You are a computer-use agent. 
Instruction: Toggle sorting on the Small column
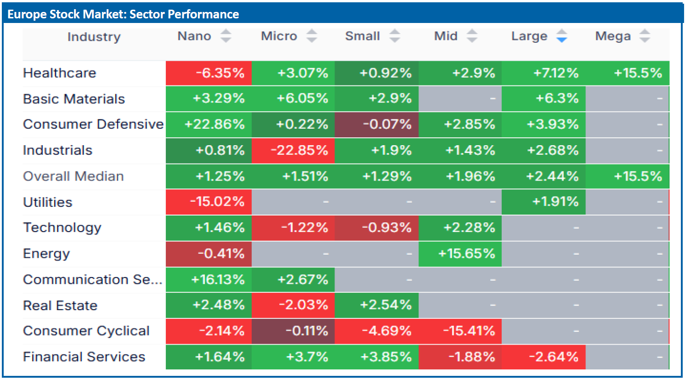tap(395, 36)
